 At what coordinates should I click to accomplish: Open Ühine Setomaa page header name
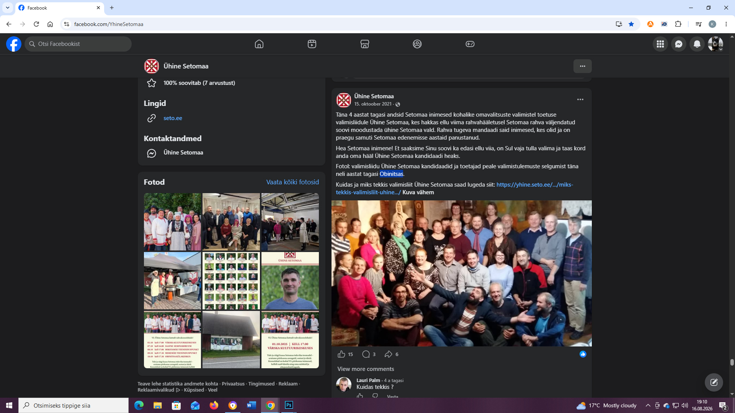coord(186,66)
